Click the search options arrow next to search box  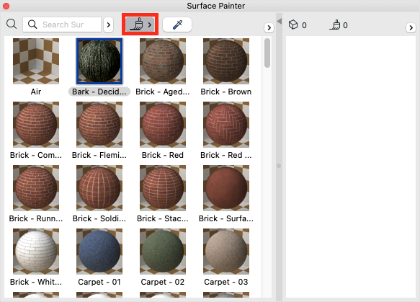tap(109, 25)
